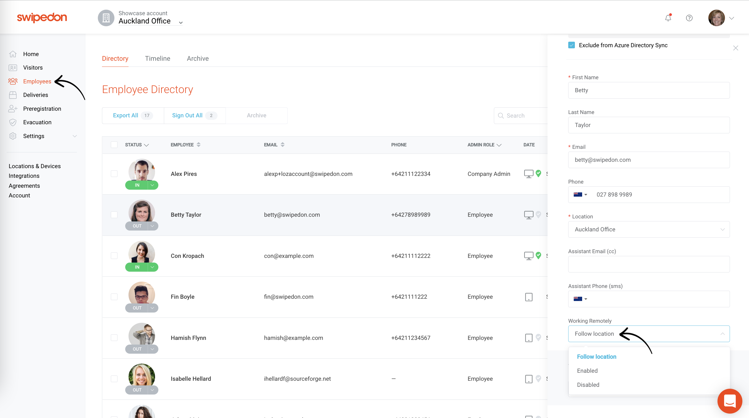Viewport: 749px width, 418px height.
Task: Open the Location dropdown
Action: click(x=649, y=229)
